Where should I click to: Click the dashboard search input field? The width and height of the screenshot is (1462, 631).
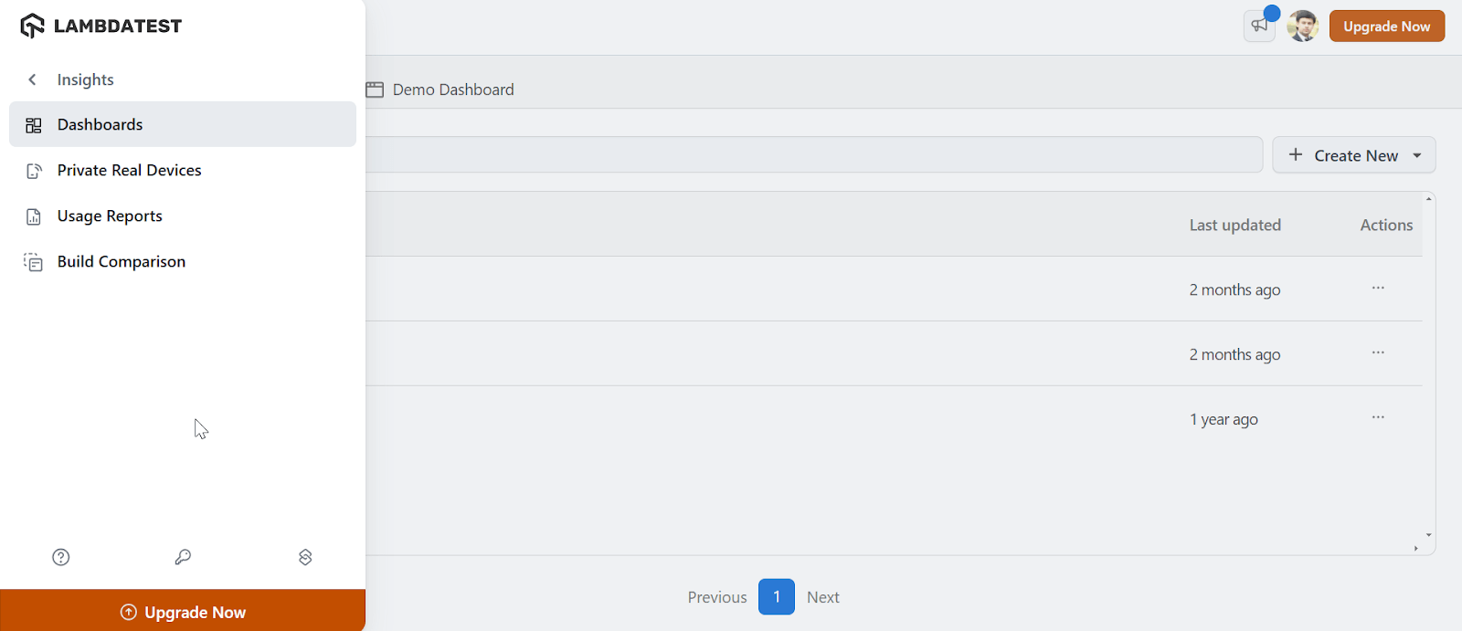coord(813,155)
